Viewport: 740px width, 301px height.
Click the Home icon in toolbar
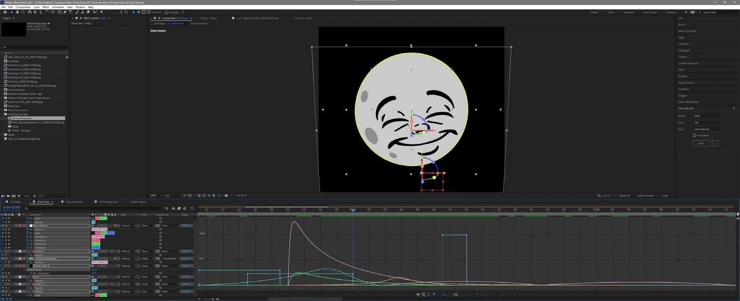point(5,12)
